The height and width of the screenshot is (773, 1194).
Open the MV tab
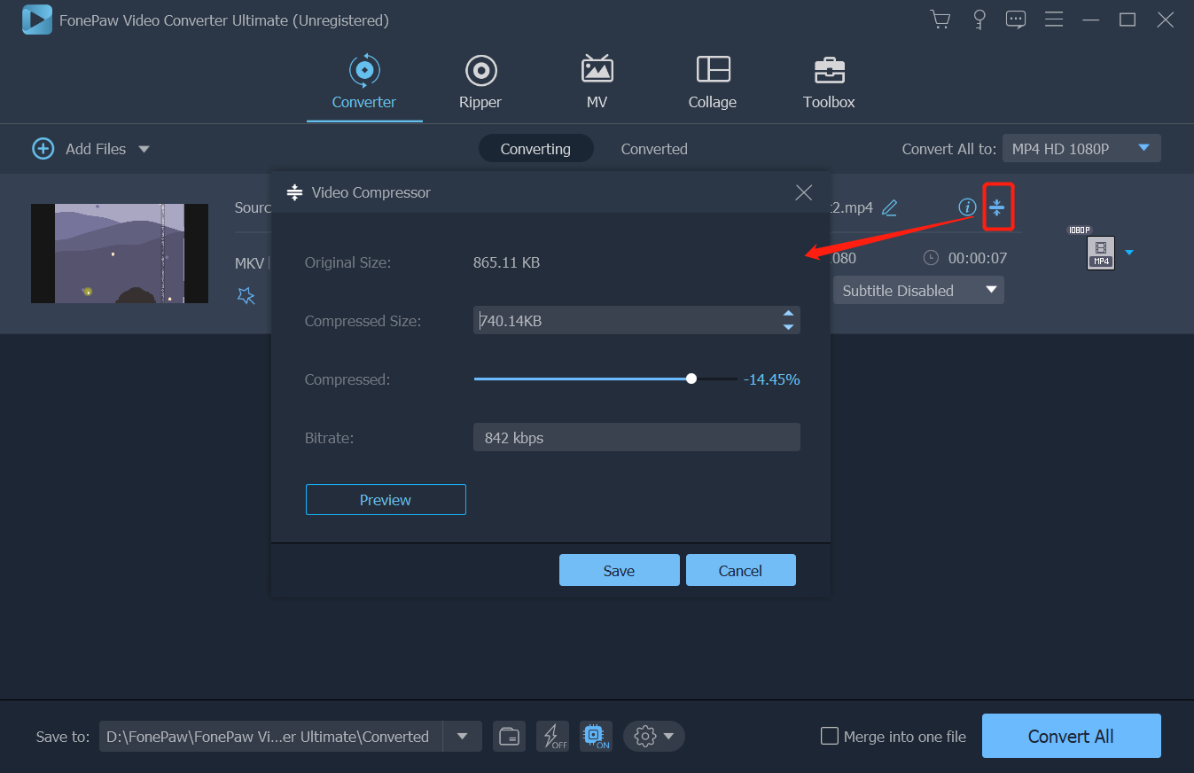[597, 82]
